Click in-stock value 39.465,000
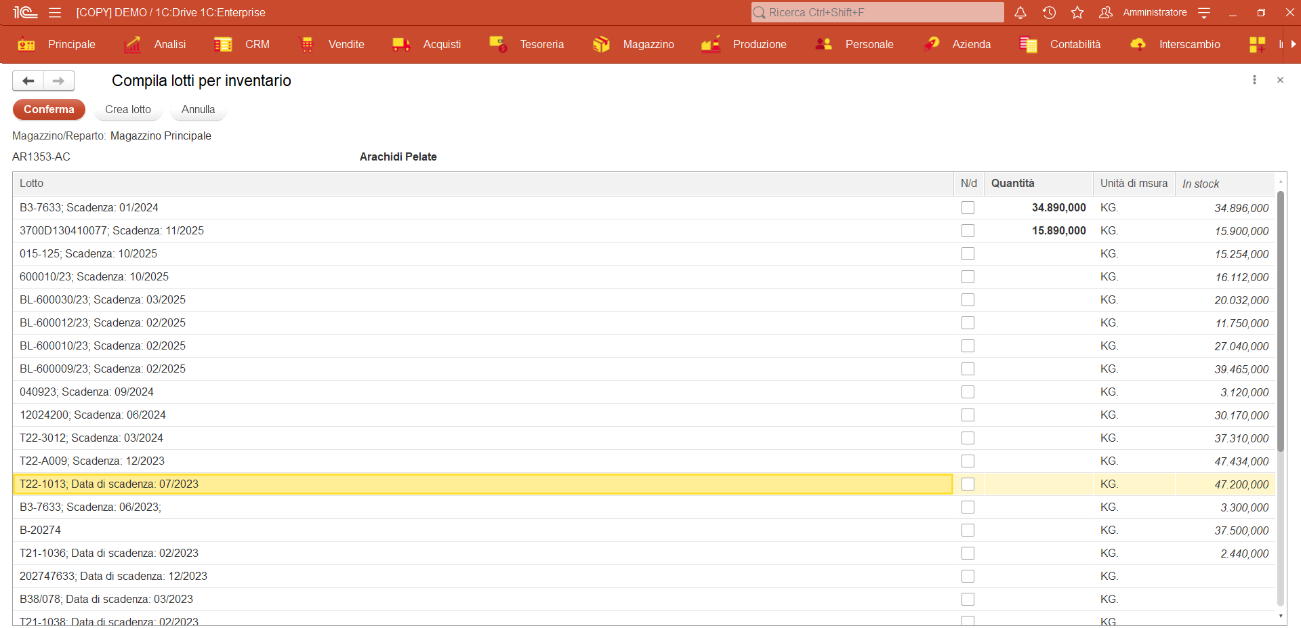Image resolution: width=1301 pixels, height=628 pixels. tap(1241, 369)
